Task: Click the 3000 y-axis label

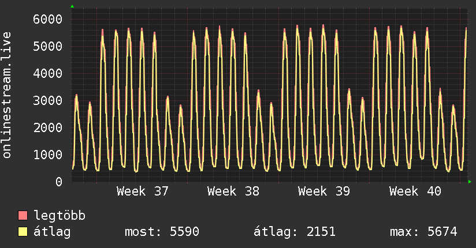Action: (x=48, y=101)
